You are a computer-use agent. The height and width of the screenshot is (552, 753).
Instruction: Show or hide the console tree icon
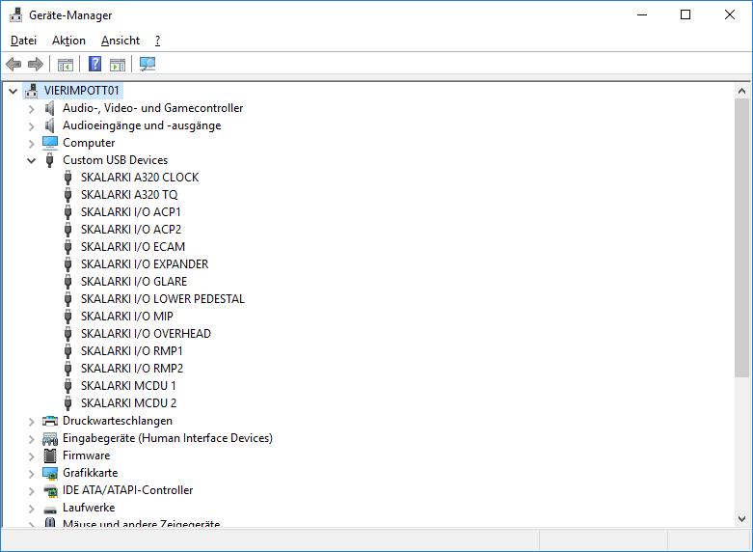[x=66, y=64]
